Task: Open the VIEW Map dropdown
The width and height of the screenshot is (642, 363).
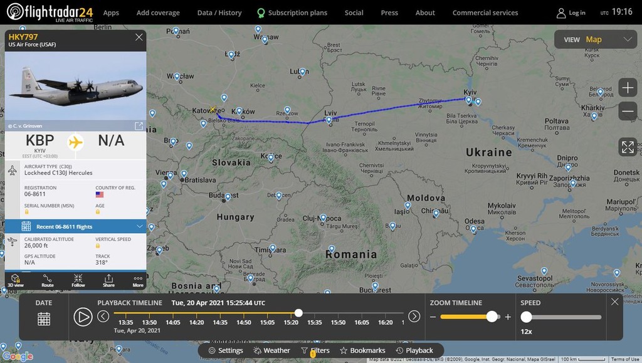Action: pos(596,39)
